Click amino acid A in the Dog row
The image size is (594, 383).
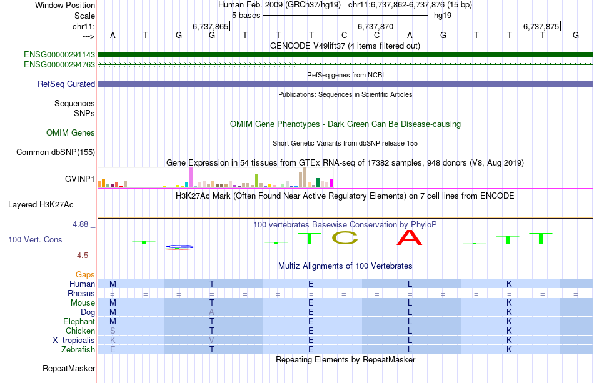pos(212,312)
